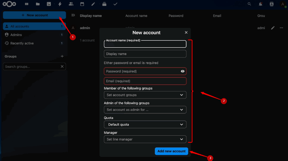This screenshot has width=288, height=161.
Task: Open unified search magnifier
Action: (x=249, y=4)
